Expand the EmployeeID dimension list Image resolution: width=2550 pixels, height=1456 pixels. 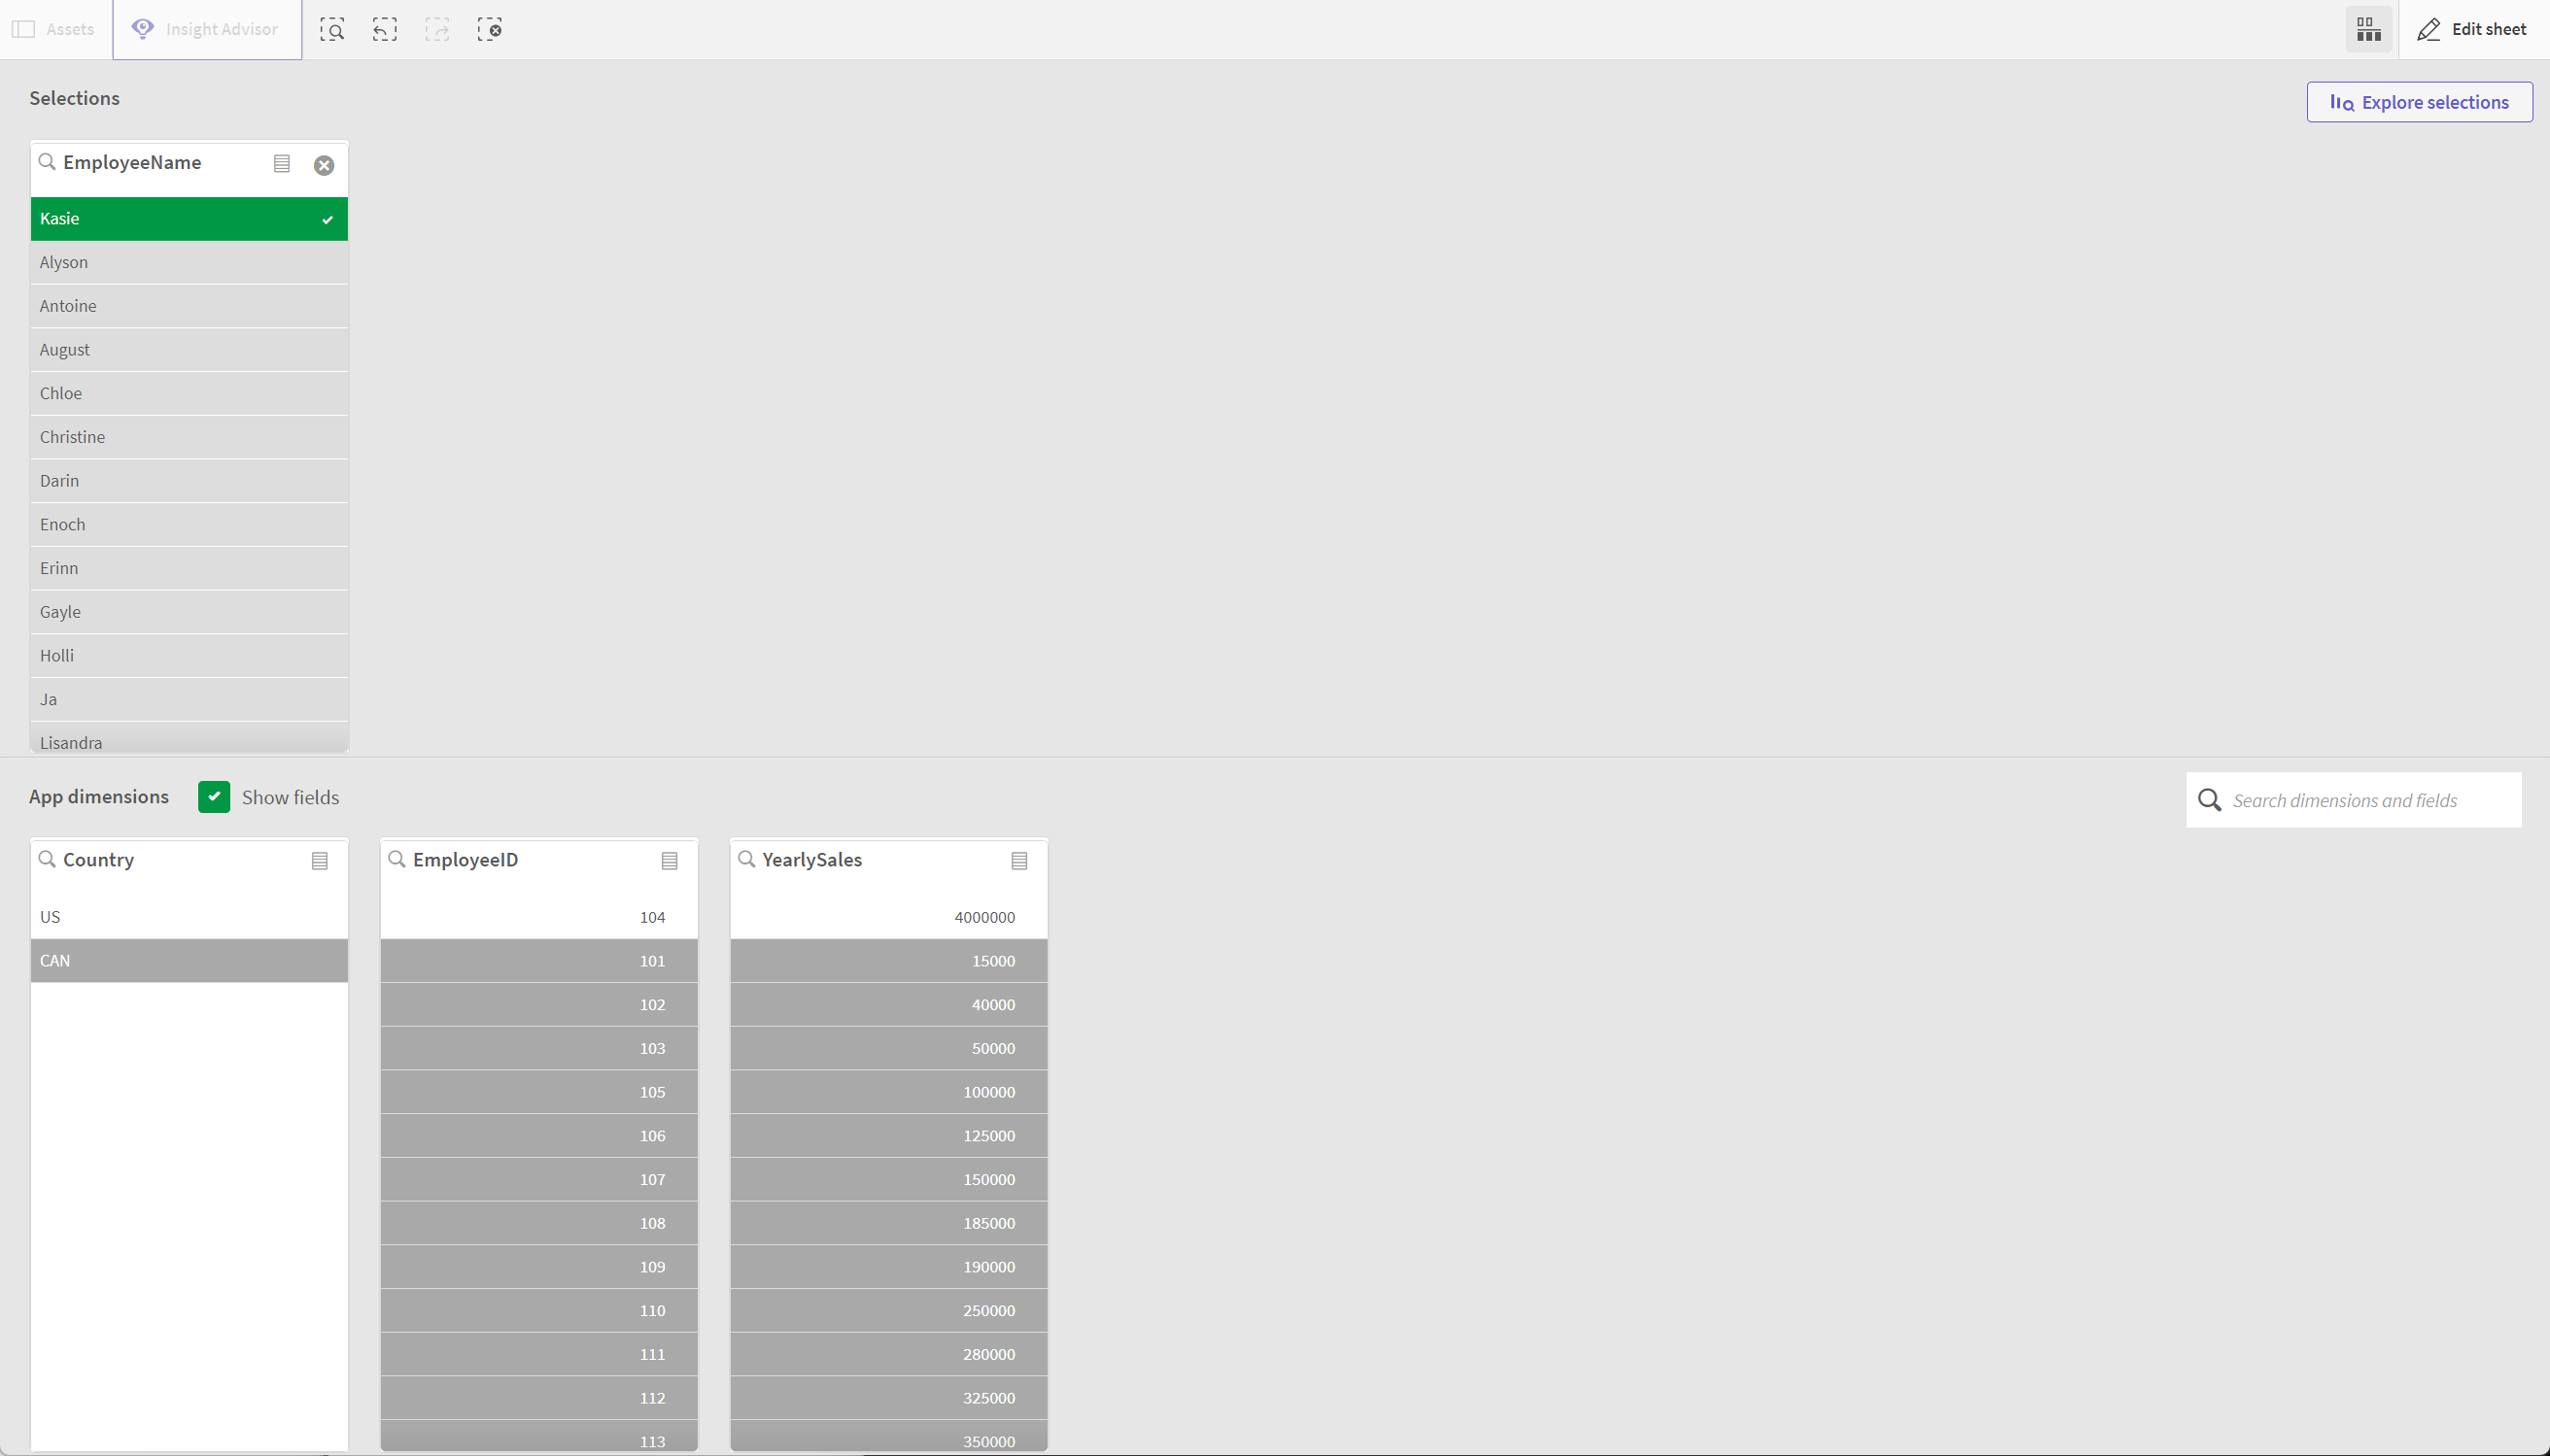(671, 860)
